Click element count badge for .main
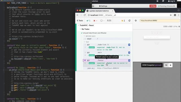Image resolution: width=181 pixels, height=102 pixels. [129, 53]
